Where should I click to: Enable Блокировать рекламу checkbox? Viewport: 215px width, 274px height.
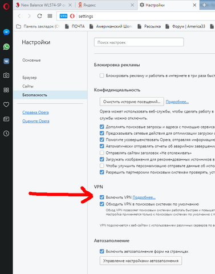point(102,75)
